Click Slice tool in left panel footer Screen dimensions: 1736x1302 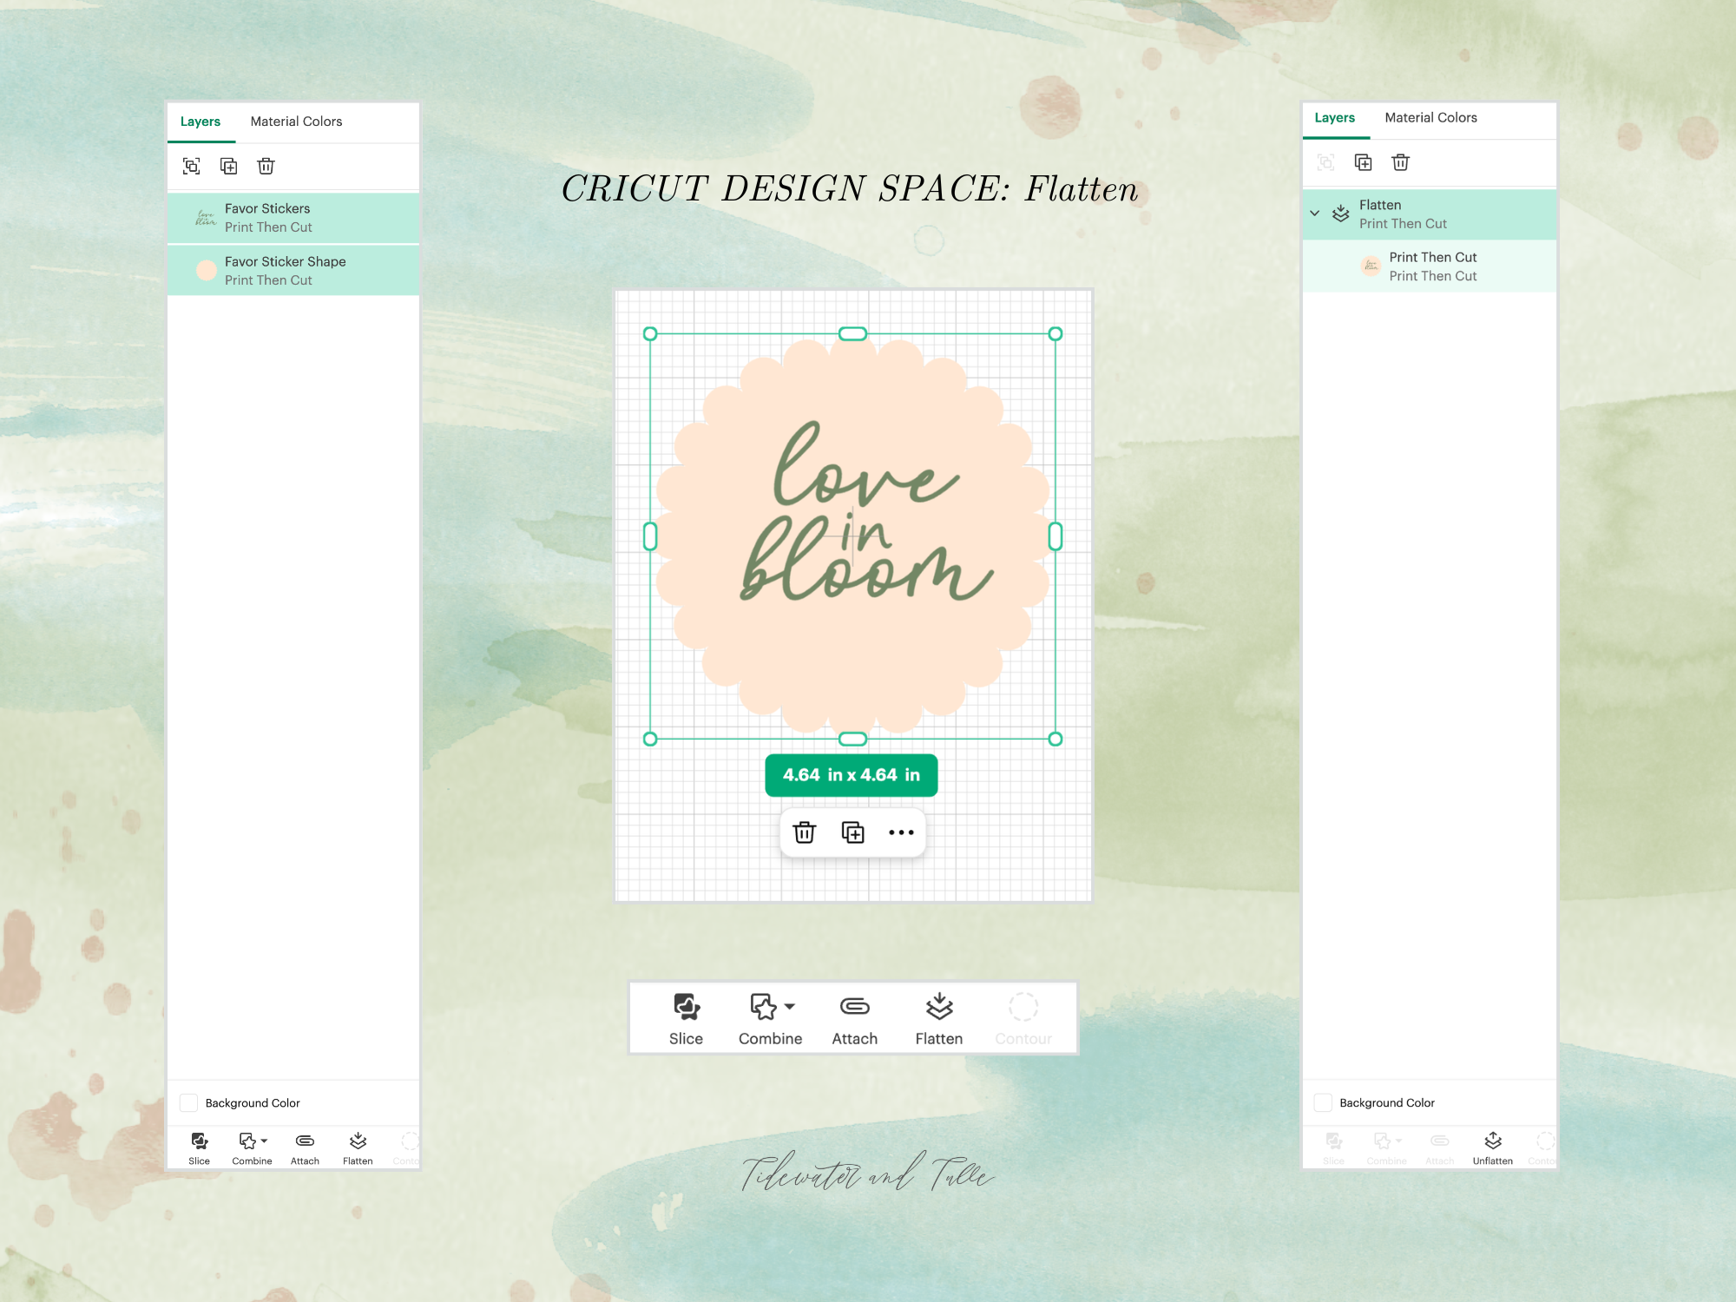point(200,1148)
